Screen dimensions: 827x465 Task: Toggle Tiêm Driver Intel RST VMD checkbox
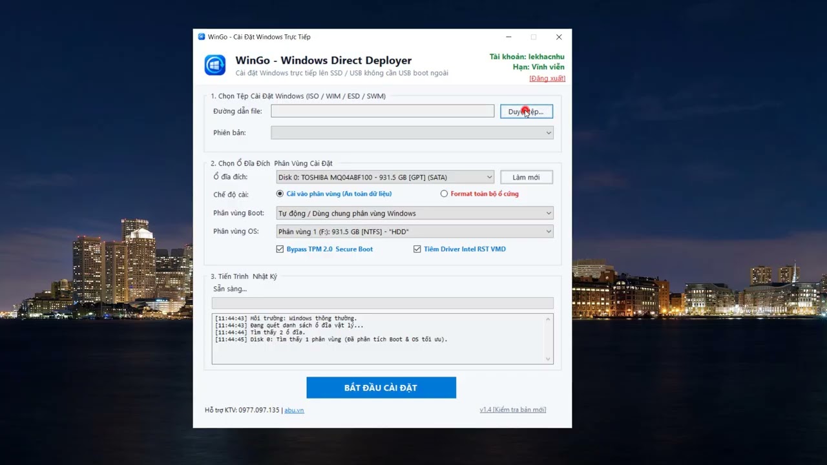tap(417, 249)
